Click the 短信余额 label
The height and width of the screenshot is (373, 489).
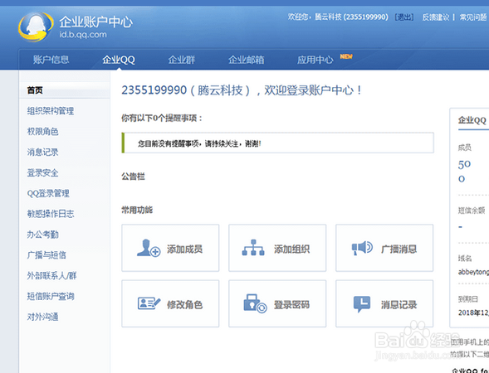pyautogui.click(x=472, y=211)
